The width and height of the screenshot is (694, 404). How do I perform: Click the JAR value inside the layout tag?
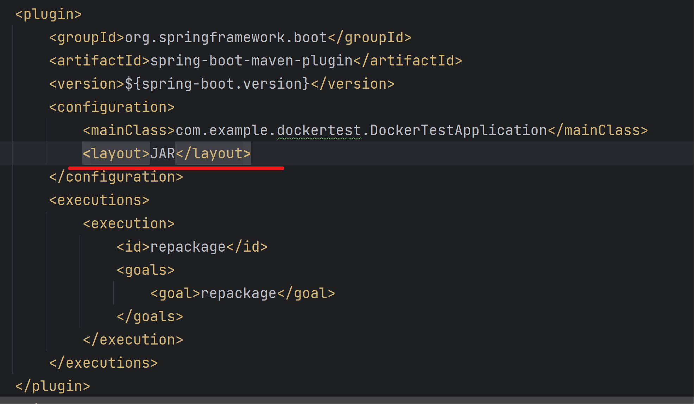[163, 153]
